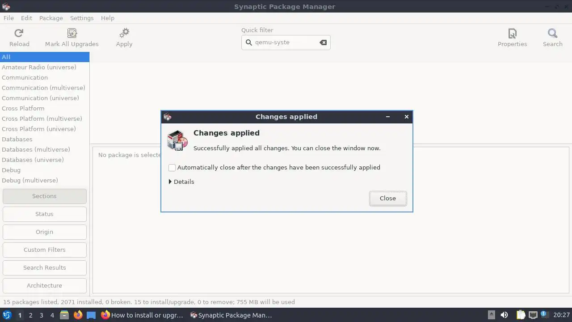Click the quick filter input field
The height and width of the screenshot is (322, 572).
(x=286, y=42)
